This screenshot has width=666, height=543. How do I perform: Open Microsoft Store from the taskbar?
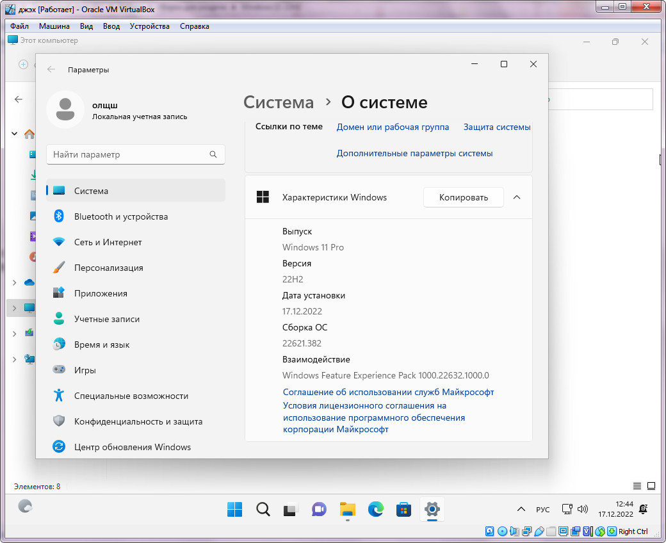tap(403, 509)
